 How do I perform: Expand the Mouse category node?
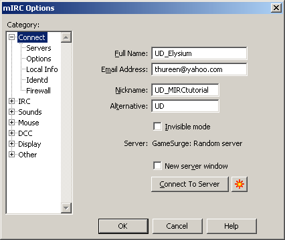(x=12, y=123)
